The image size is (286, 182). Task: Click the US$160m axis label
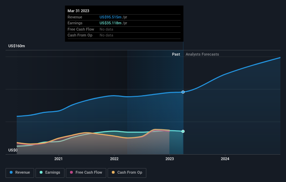(x=17, y=46)
